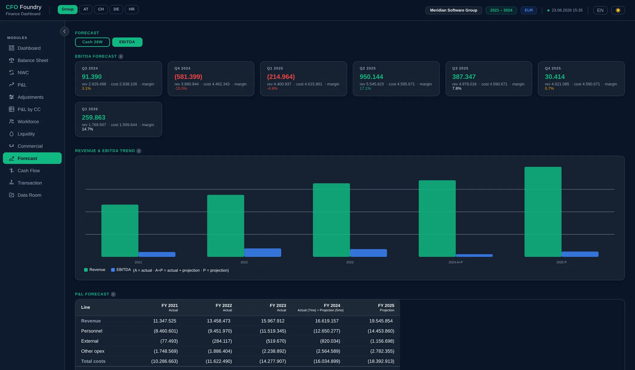Screen dimensions: 635x370
Task: Click the Q1 2026 forecast card
Action: (x=118, y=119)
